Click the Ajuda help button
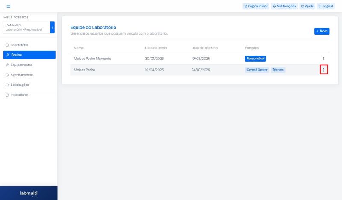The image size is (342, 200). click(307, 6)
